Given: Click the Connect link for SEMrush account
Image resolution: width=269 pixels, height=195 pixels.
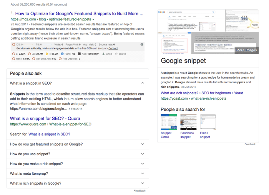Looking at the screenshot, I should point(113,48).
